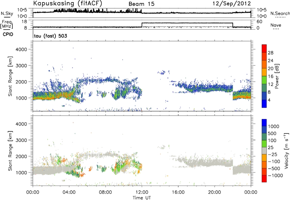This screenshot has width=290, height=200.
Task: Pick the red bottom of velocity colorbar
Action: (264, 179)
